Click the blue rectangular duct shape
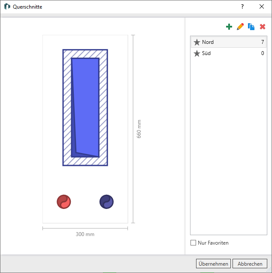The height and width of the screenshot is (273, 272). point(85,107)
